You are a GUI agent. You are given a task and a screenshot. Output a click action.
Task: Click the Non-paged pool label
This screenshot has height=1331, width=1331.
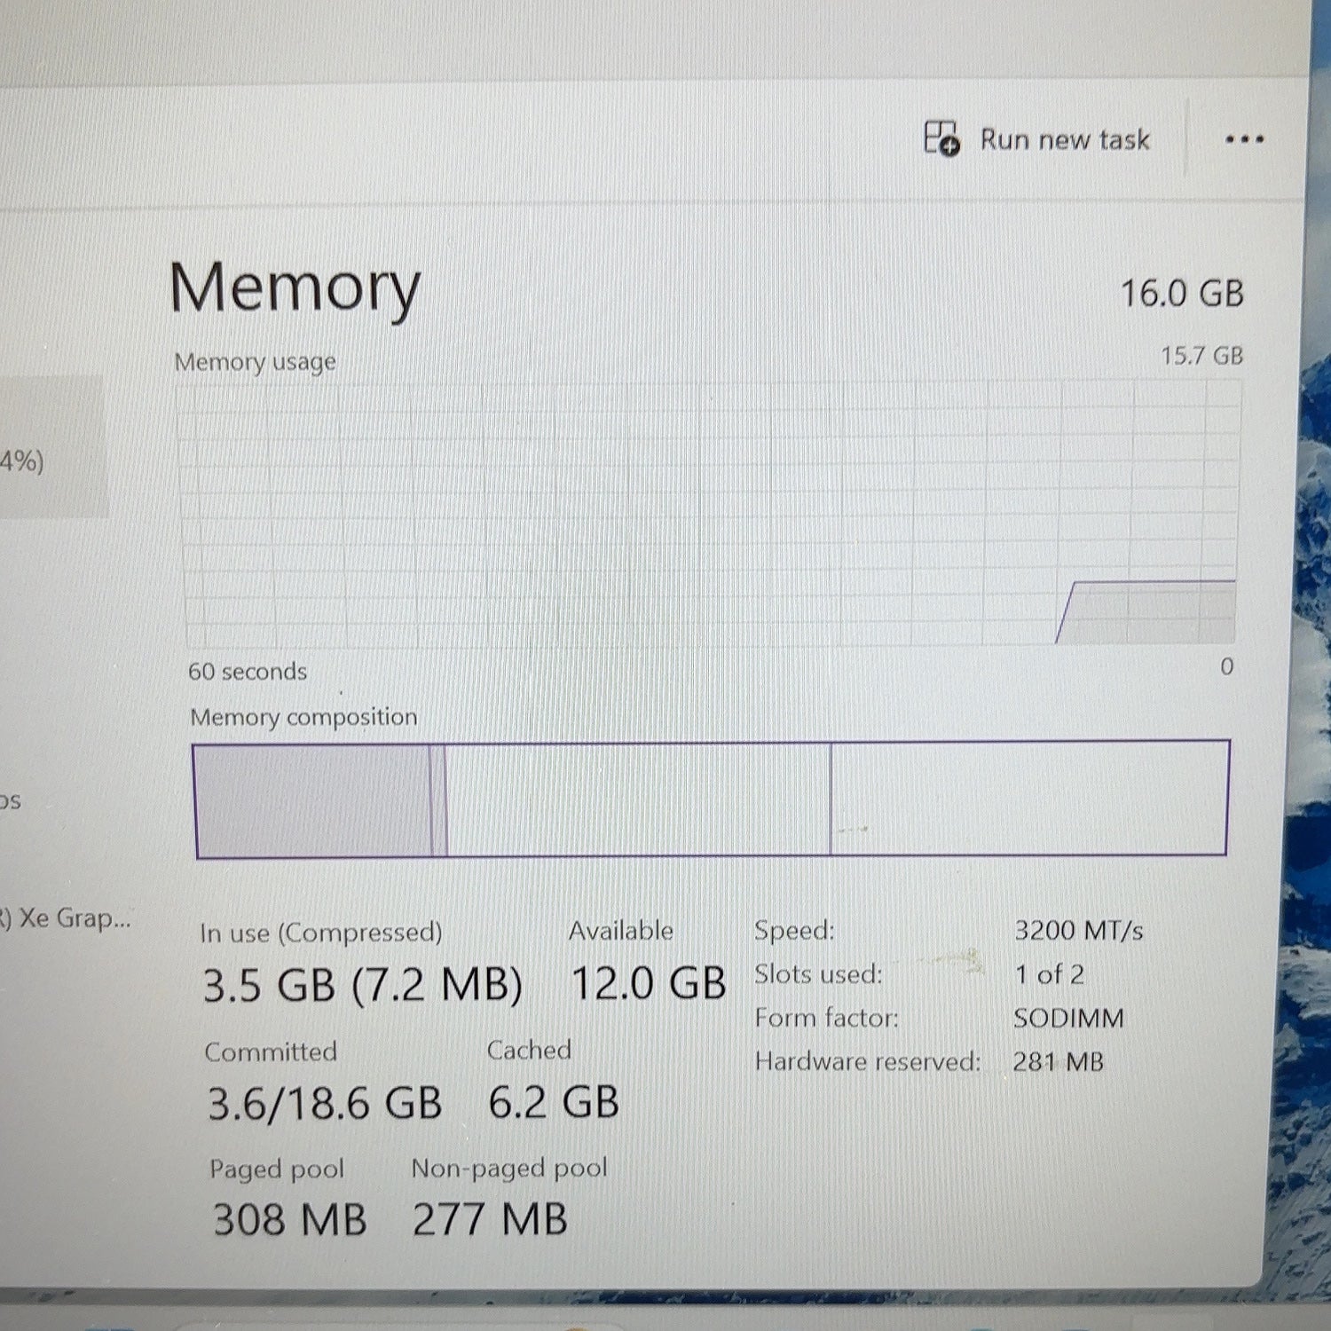pos(509,1168)
